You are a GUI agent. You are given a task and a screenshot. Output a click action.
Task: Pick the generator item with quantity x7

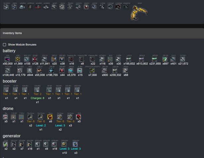[x=22, y=144]
